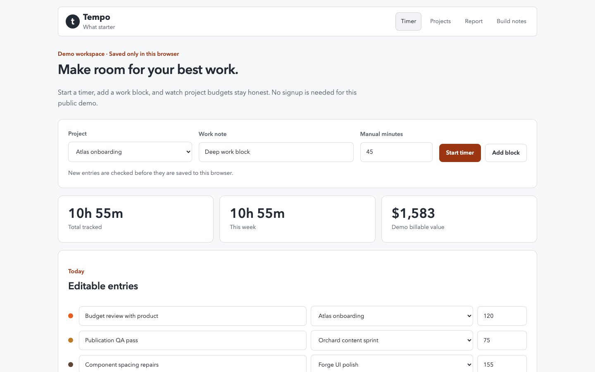This screenshot has height=372, width=595.
Task: Edit the Publication QA pass entry
Action: click(x=193, y=340)
